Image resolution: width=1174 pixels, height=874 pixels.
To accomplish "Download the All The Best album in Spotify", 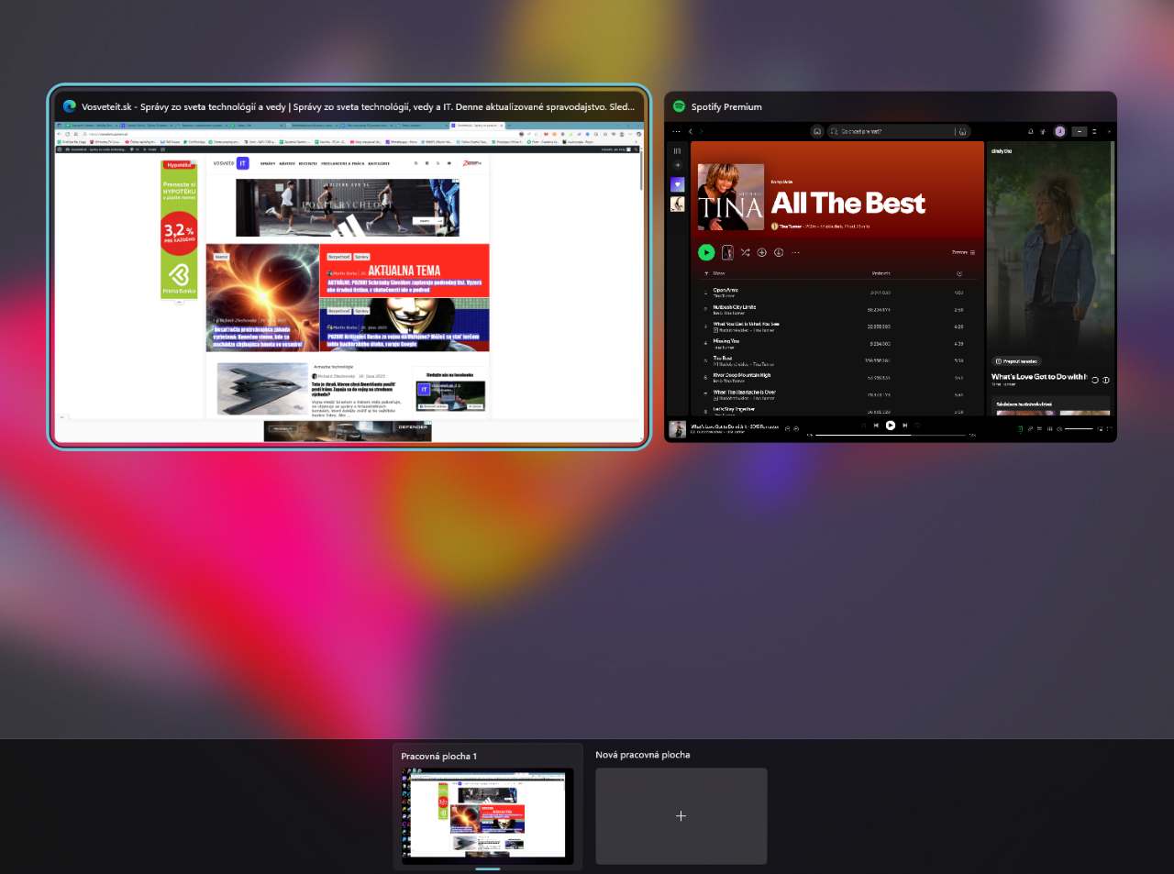I will point(779,252).
